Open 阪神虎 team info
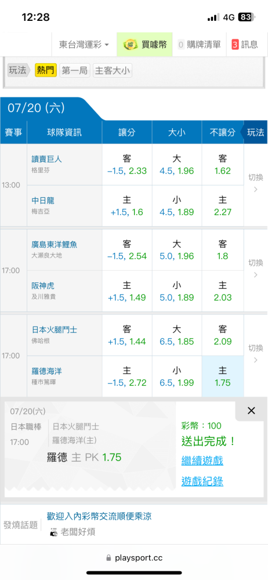The height and width of the screenshot is (580, 268). 43,285
